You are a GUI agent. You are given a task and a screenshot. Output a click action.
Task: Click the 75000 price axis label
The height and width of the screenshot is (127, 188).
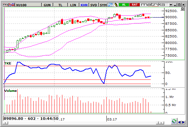[171, 55]
